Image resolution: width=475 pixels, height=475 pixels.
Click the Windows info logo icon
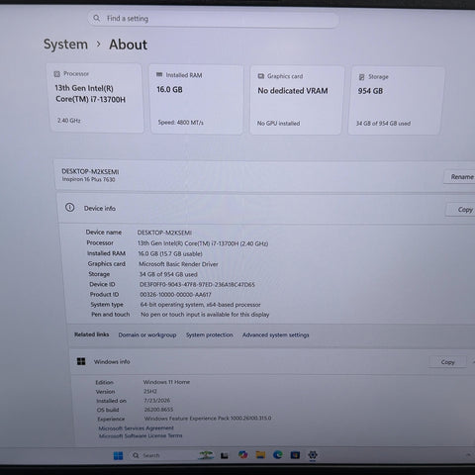point(81,361)
